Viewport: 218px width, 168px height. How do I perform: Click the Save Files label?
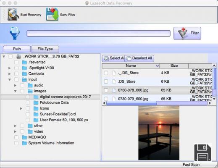click(68, 15)
